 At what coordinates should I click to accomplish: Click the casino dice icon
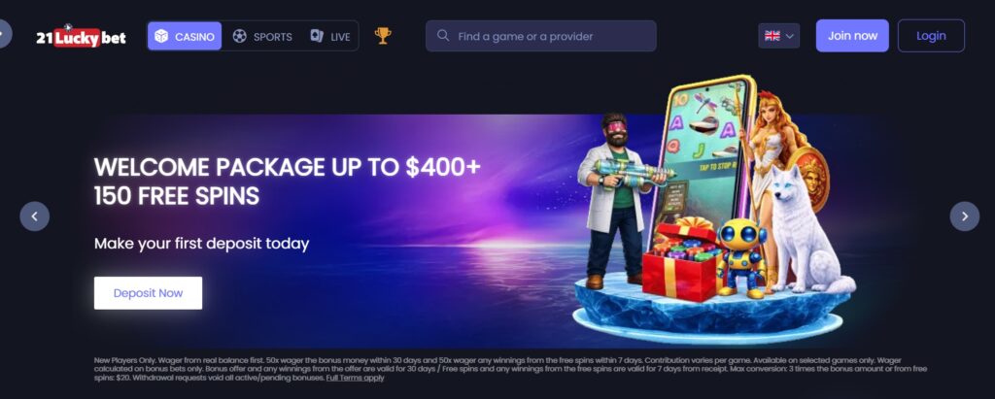(161, 36)
